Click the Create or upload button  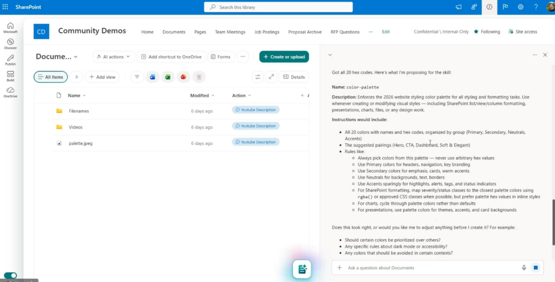coord(284,57)
